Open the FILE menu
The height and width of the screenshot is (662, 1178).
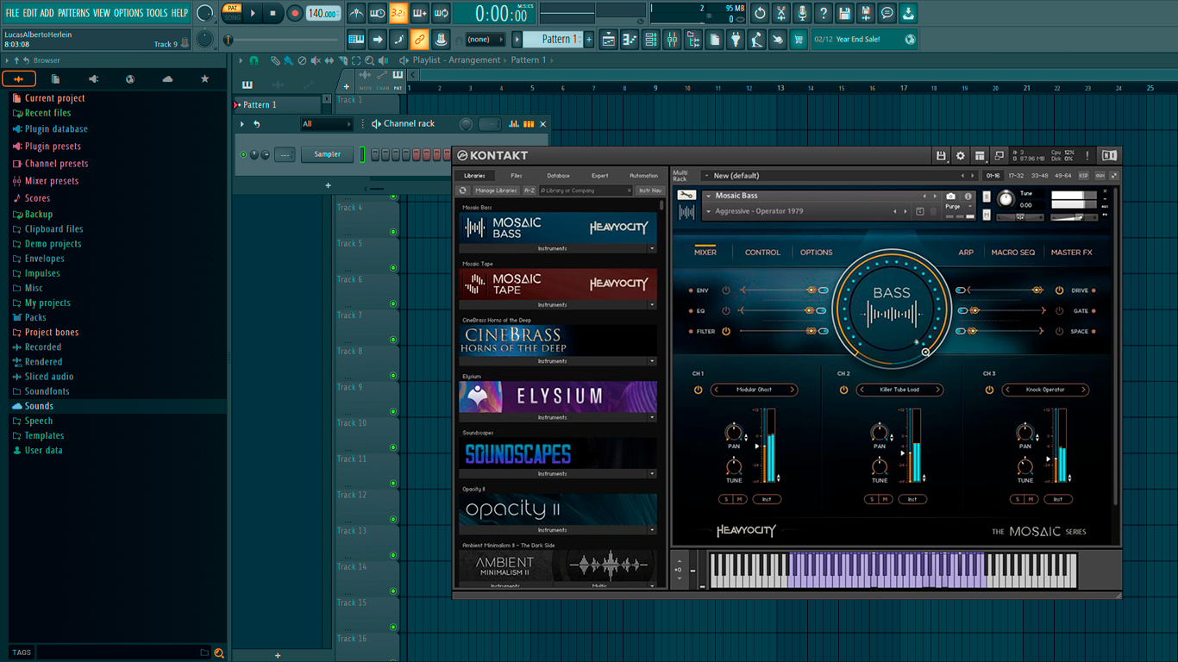coord(13,13)
